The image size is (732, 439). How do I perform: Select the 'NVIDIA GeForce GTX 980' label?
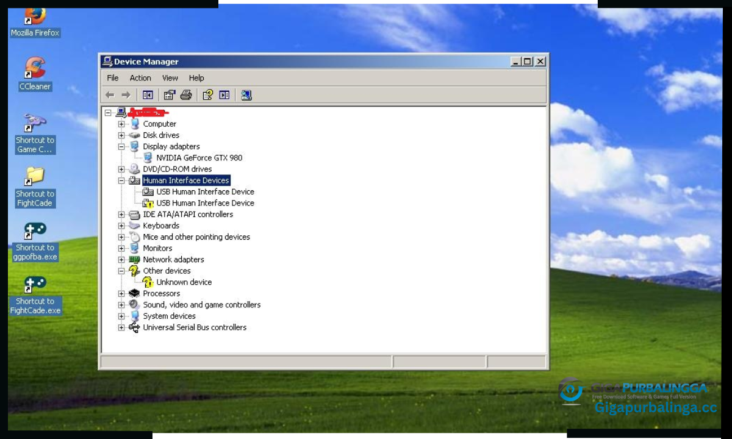[x=199, y=158]
